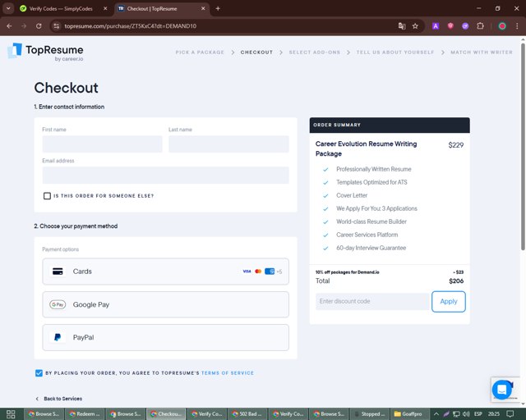Open the Stopped taskbar window
This screenshot has height=420, width=526.
click(x=370, y=414)
